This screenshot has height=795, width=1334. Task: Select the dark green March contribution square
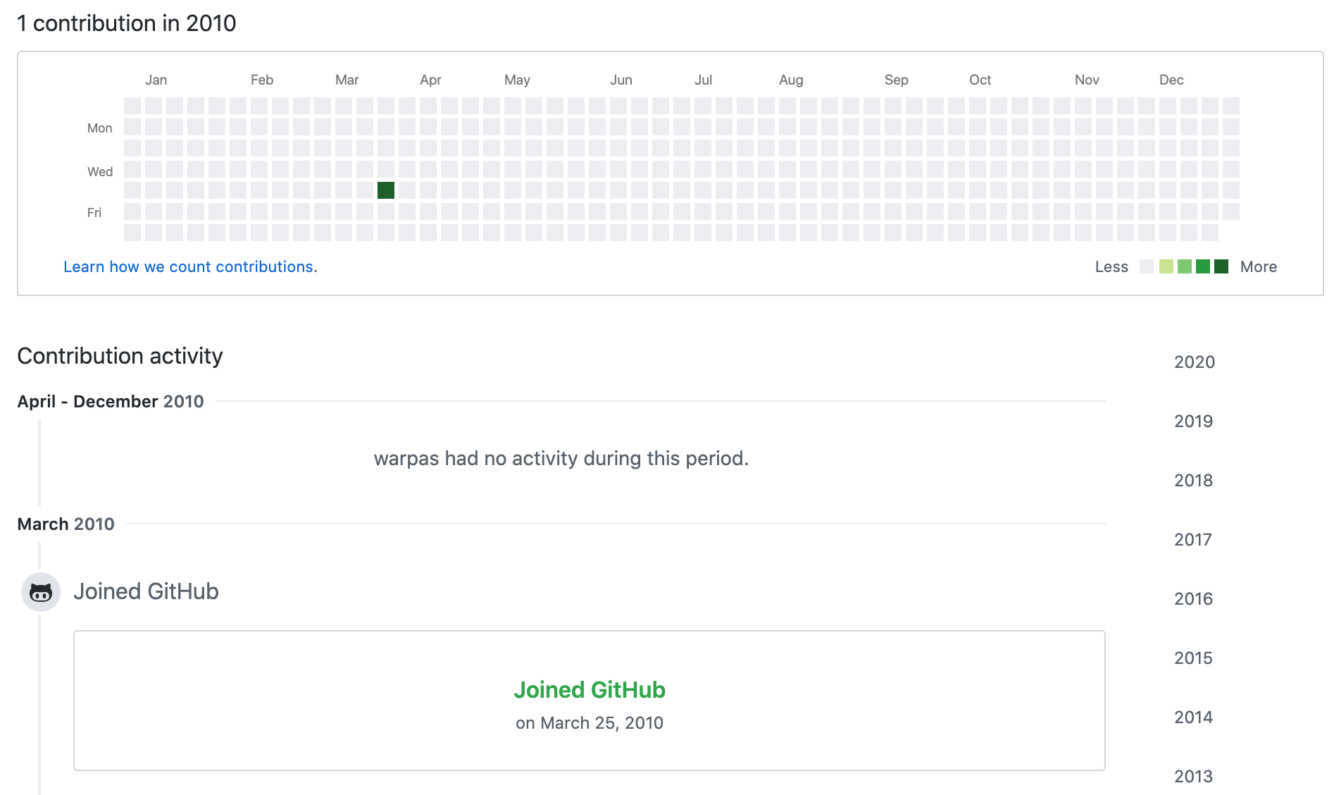click(x=386, y=190)
